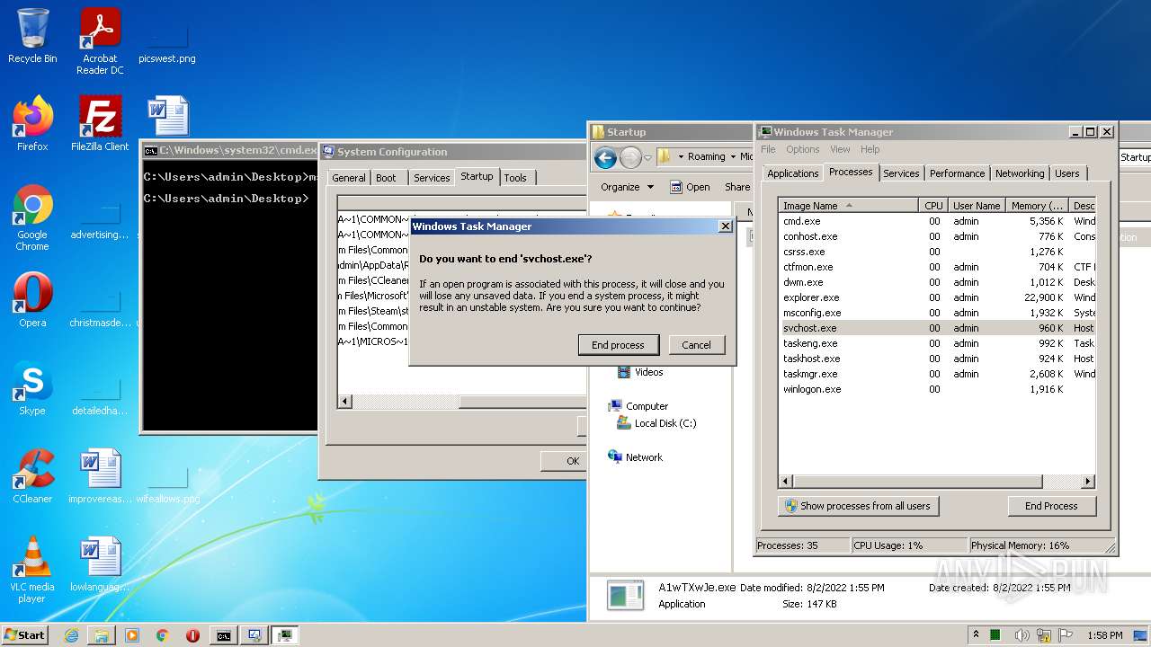Switch to Users tab in Task Manager
Image resolution: width=1151 pixels, height=647 pixels.
1066,173
